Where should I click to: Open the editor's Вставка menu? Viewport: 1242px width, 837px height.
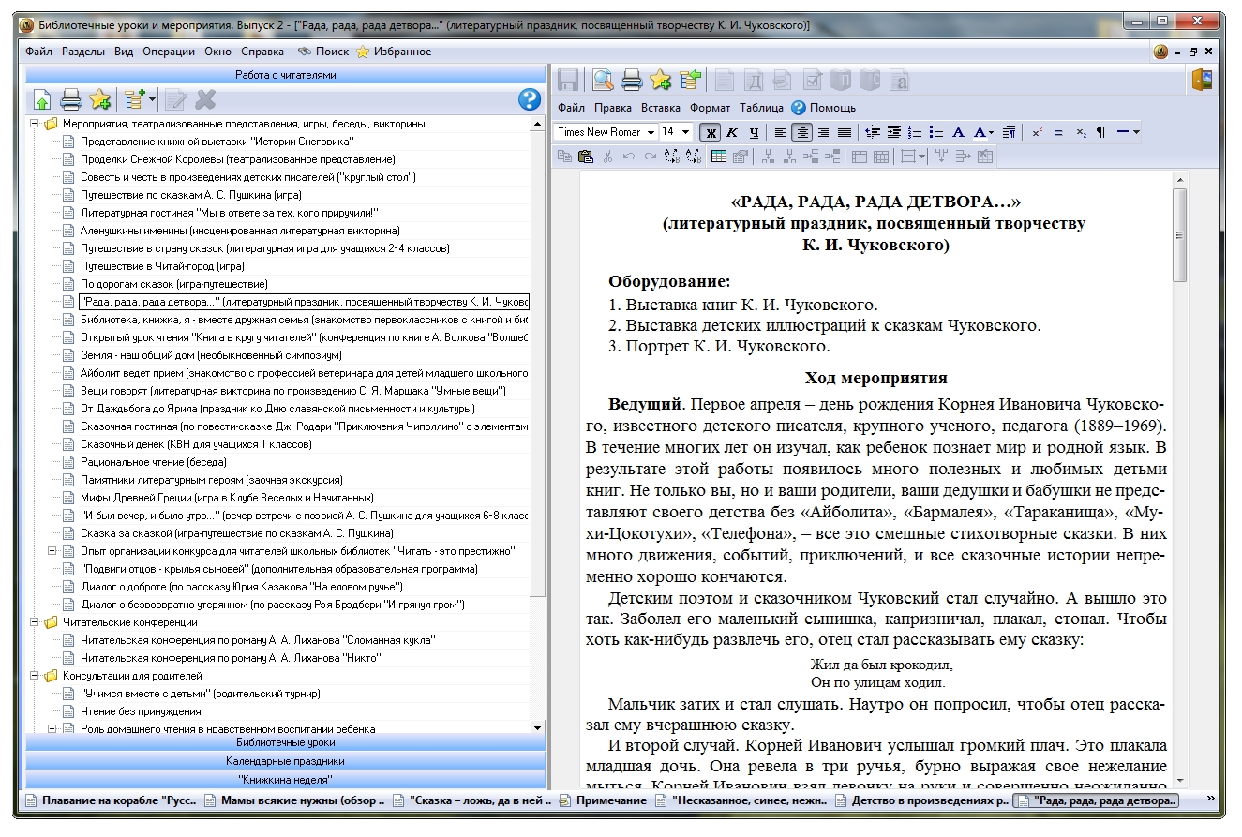pos(661,108)
